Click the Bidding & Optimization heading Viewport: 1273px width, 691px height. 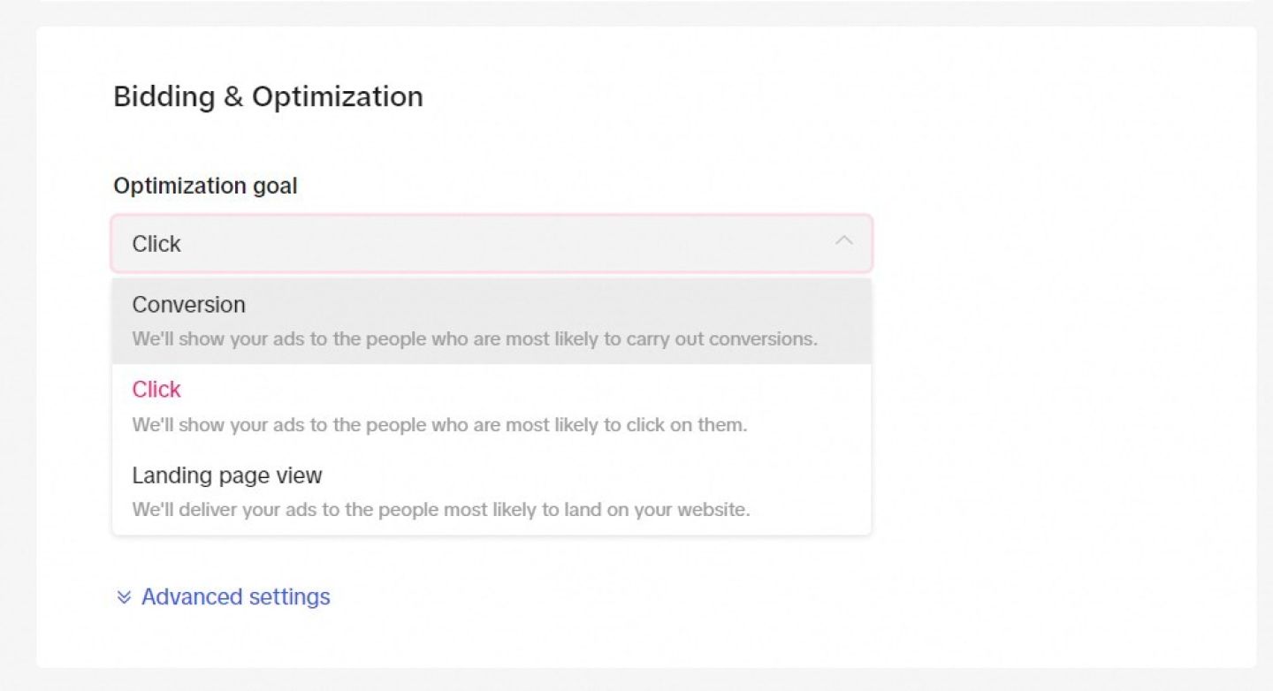point(268,95)
